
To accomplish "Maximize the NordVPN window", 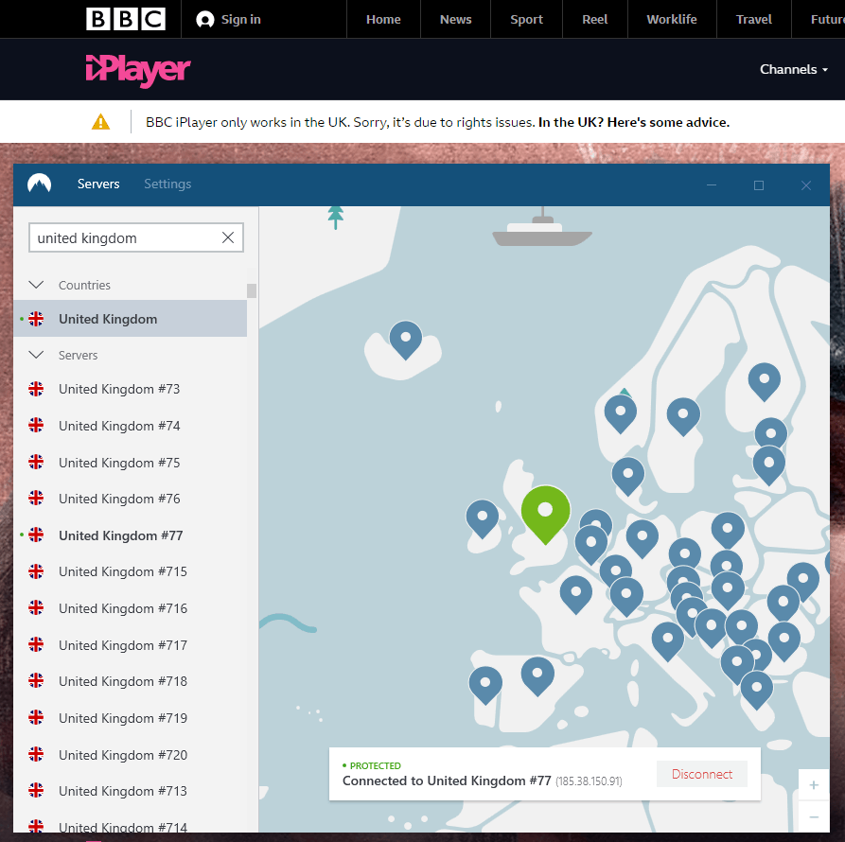I will click(x=759, y=185).
